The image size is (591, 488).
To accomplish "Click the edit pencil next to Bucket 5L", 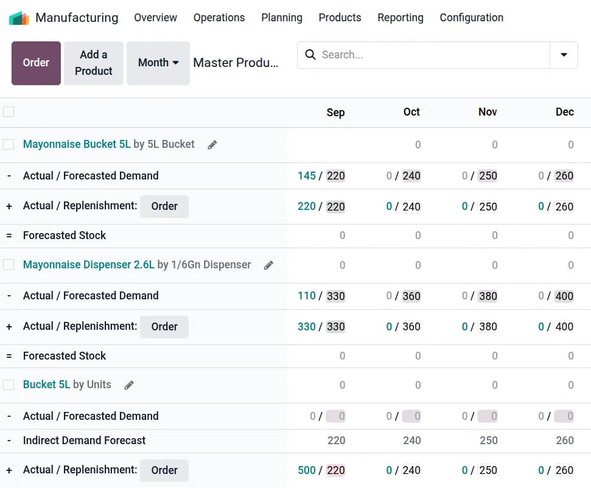I will (x=129, y=385).
